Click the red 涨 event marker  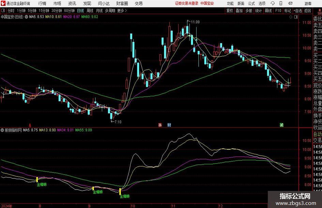point(160,125)
